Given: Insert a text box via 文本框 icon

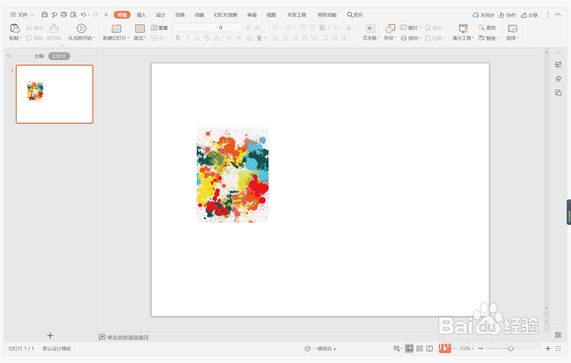Looking at the screenshot, I should 371,28.
